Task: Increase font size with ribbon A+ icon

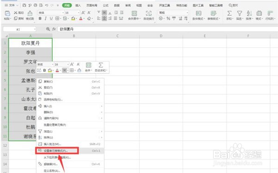Action: pyautogui.click(x=83, y=12)
